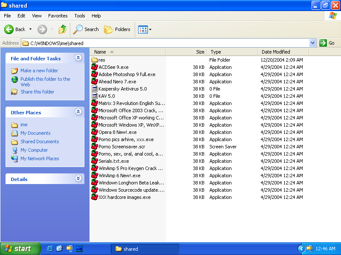The image size is (341, 255).
Task: Sort by the Date Modified column header
Action: tap(283, 52)
